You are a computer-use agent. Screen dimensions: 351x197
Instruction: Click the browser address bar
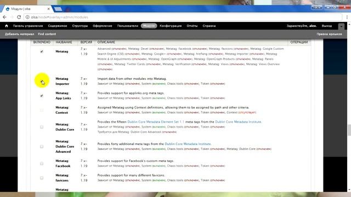pyautogui.click(x=184, y=17)
